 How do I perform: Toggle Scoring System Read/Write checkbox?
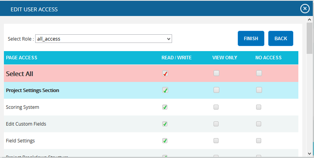(165, 107)
